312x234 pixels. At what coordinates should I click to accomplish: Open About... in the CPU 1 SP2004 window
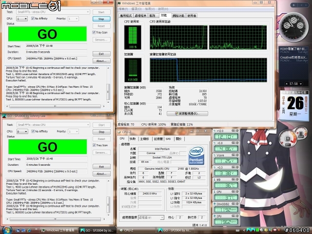click(101, 61)
